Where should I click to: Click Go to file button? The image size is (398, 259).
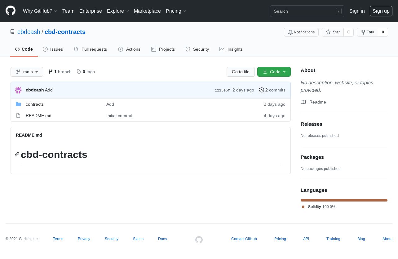[241, 72]
